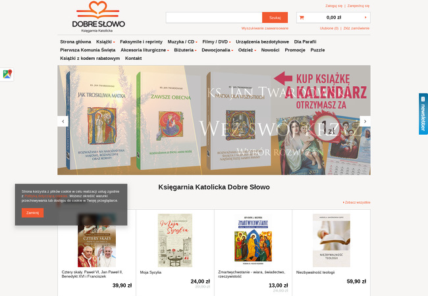
Task: Expand the Dewocjonalia dropdown menu
Action: pyautogui.click(x=217, y=50)
